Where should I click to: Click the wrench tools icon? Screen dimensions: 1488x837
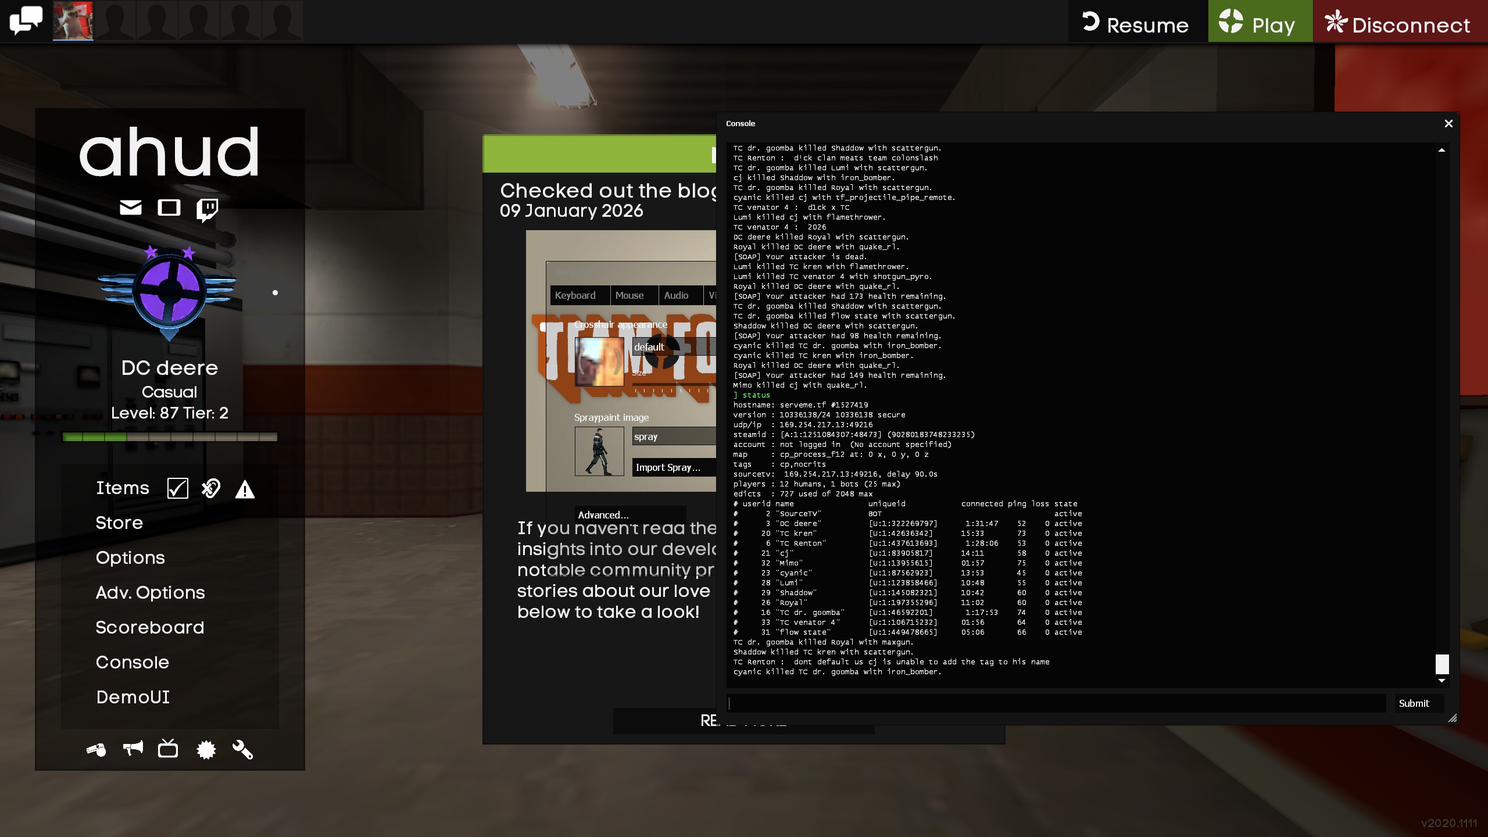point(242,750)
